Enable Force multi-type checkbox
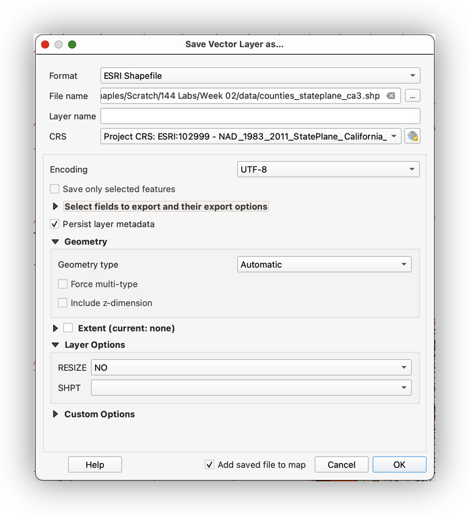469x515 pixels. pos(63,284)
